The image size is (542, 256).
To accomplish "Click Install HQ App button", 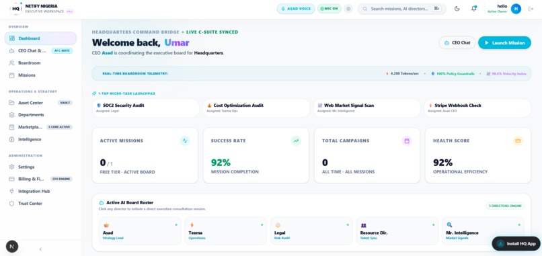I will point(516,243).
